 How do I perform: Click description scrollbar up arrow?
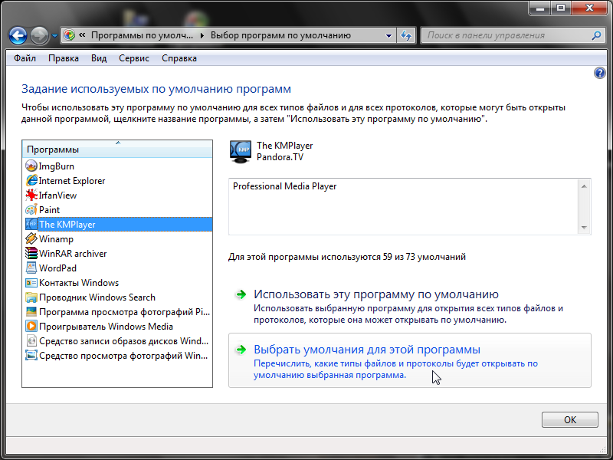coord(584,186)
